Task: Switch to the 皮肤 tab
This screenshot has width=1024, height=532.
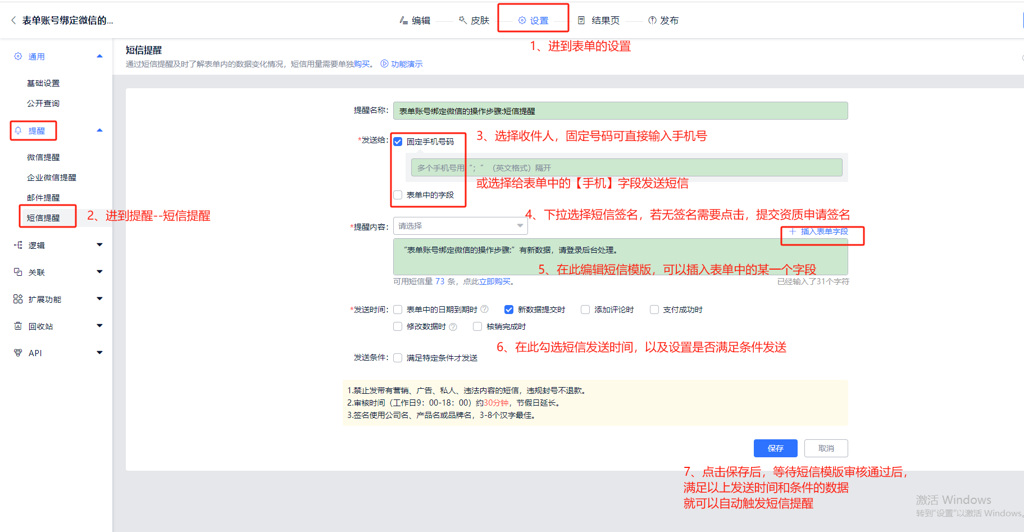Action: (474, 20)
